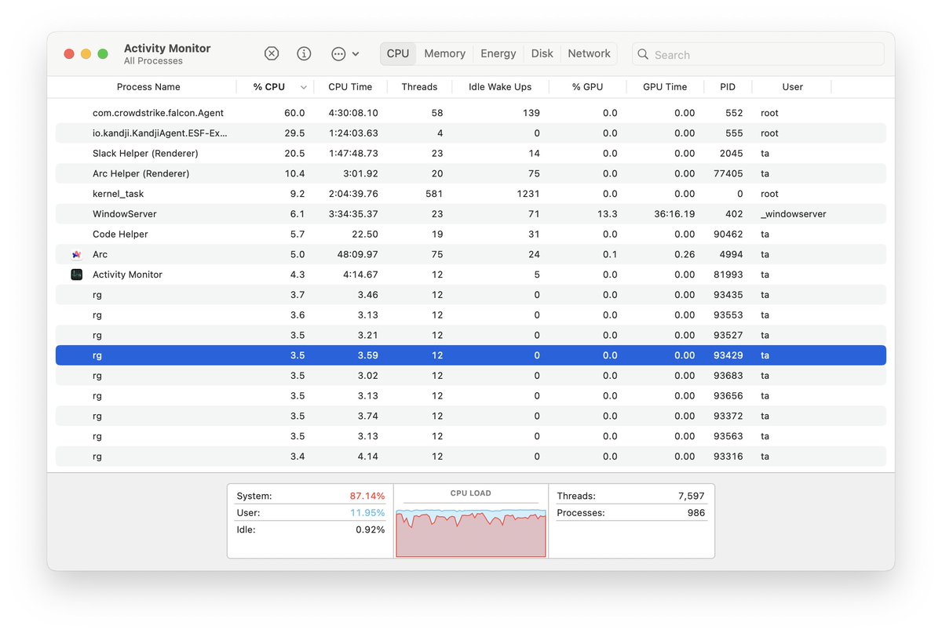Switch to the Disk tab

(542, 53)
